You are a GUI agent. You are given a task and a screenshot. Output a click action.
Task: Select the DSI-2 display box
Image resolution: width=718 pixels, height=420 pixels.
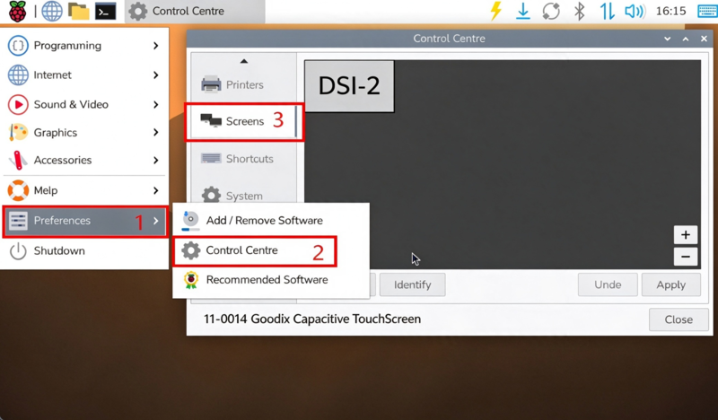coord(349,86)
